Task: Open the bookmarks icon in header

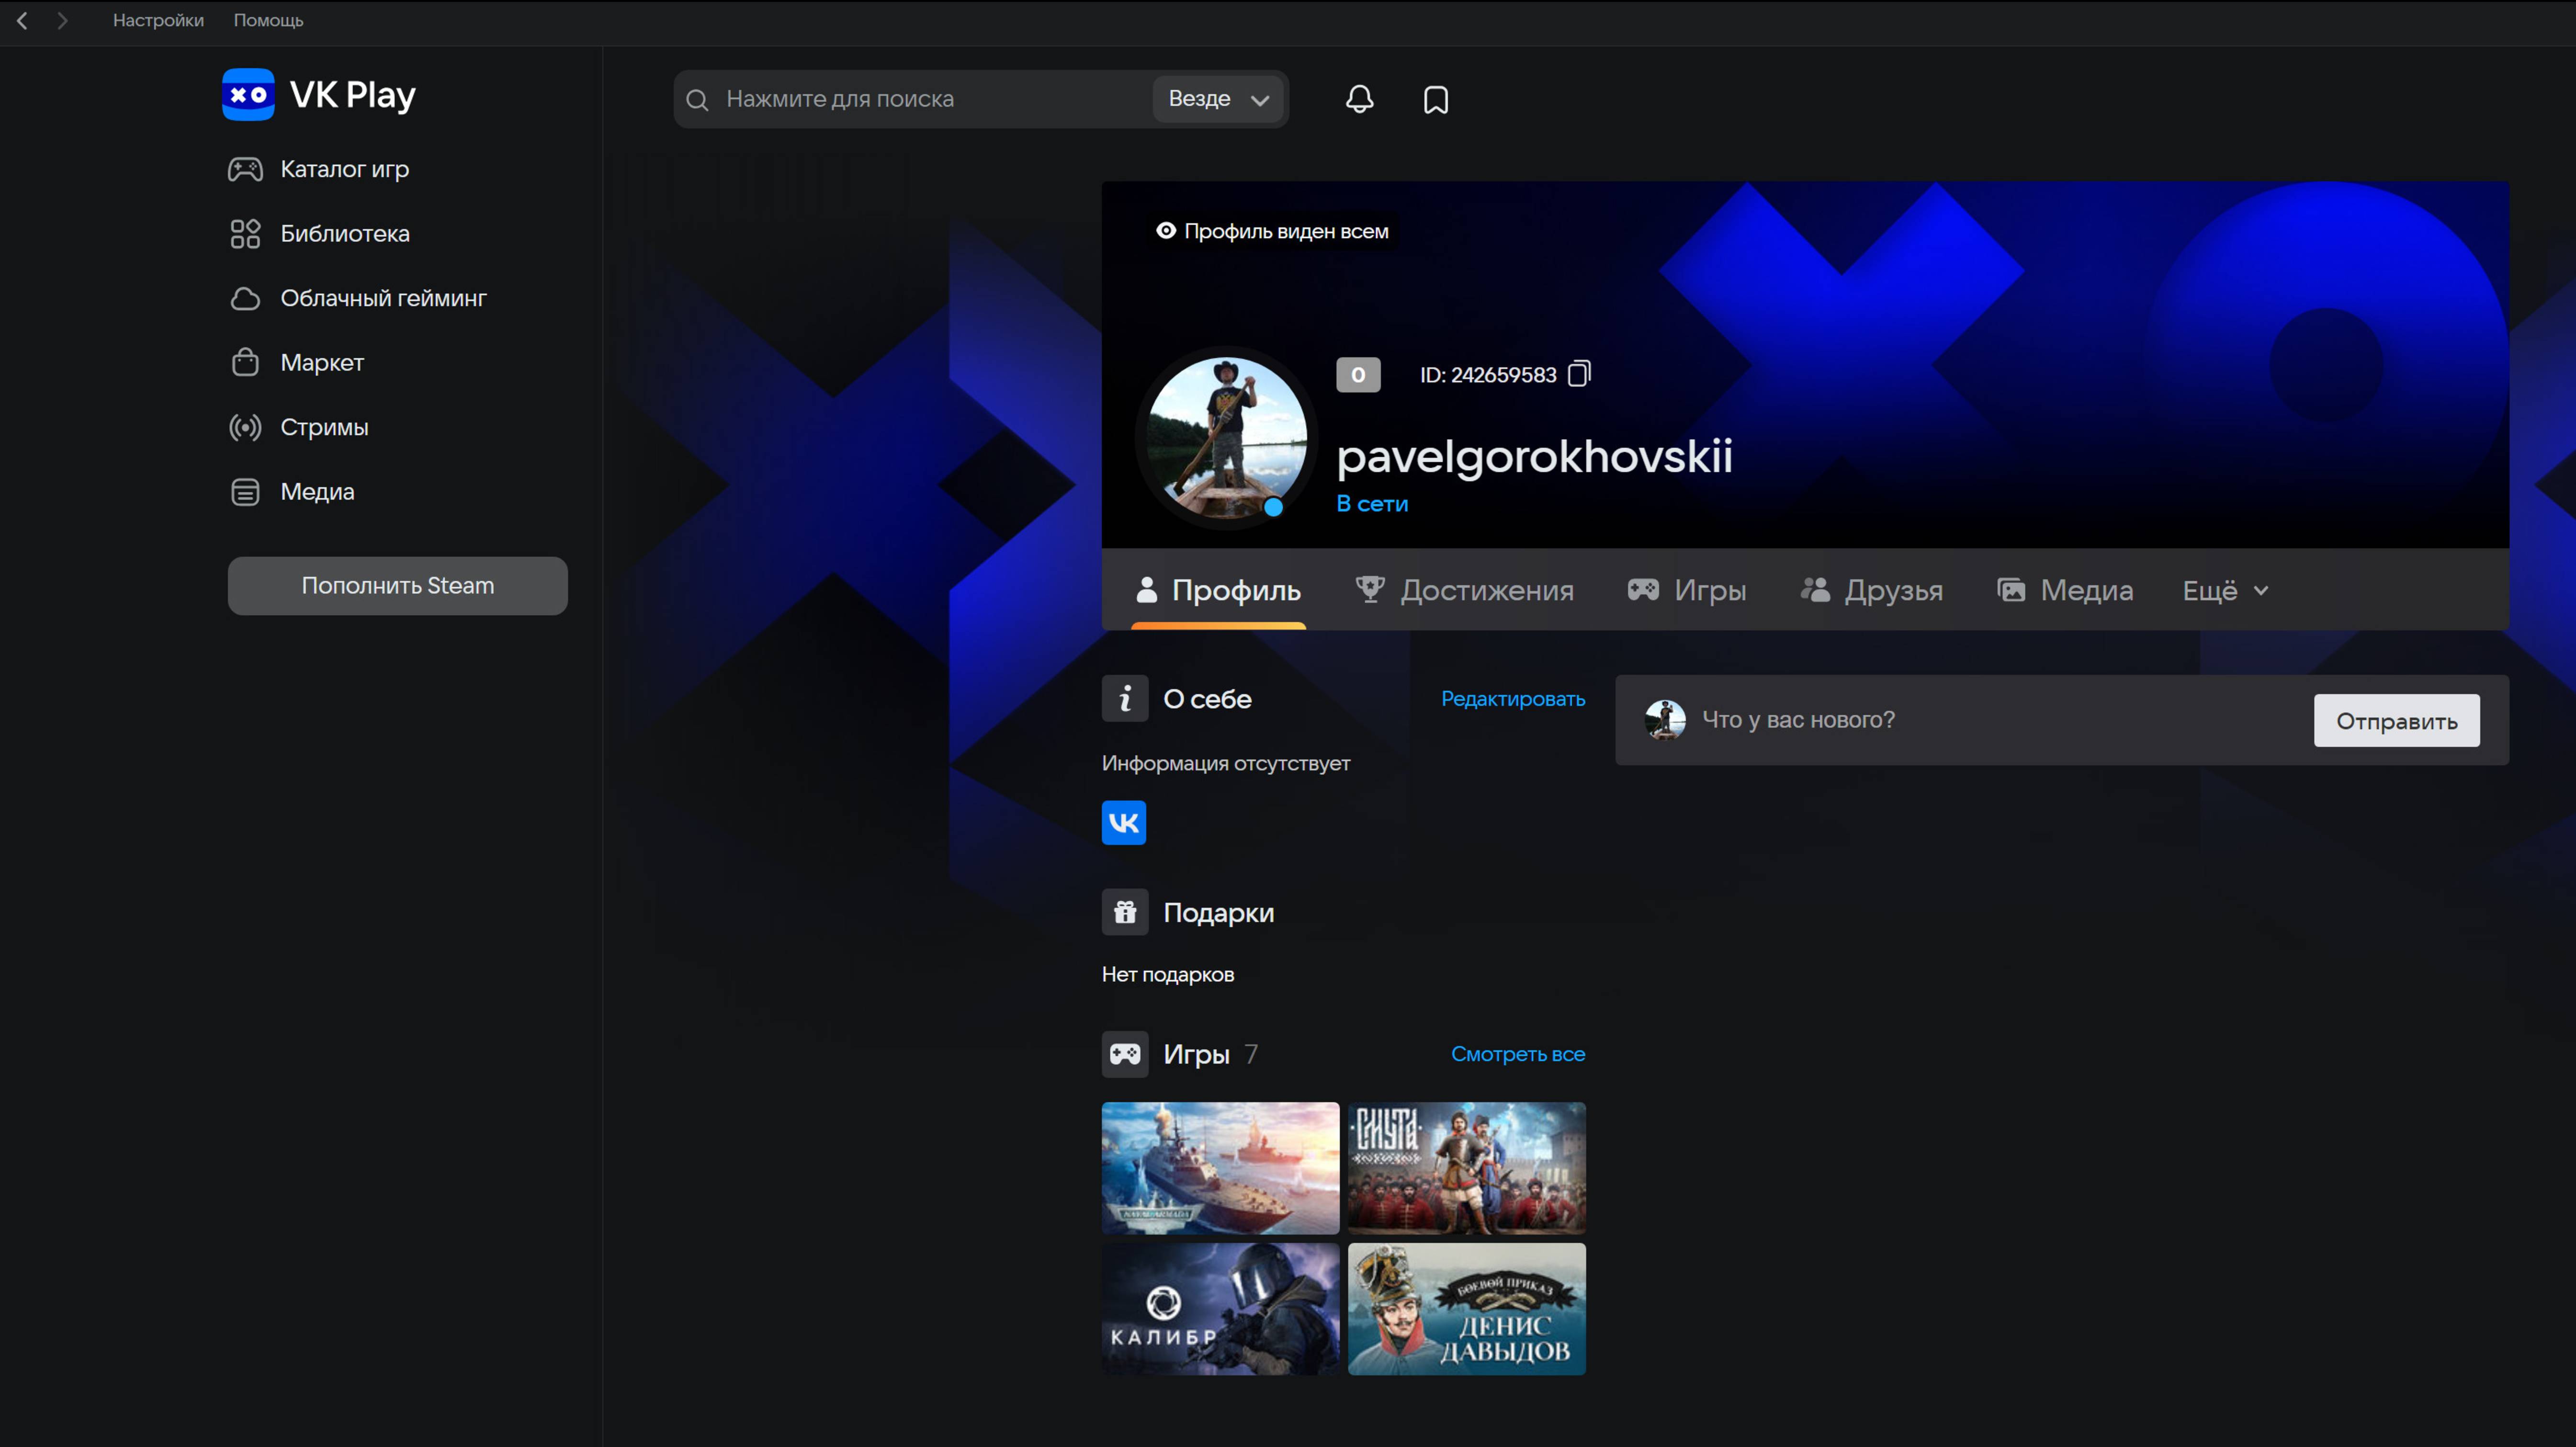Action: tap(1436, 99)
